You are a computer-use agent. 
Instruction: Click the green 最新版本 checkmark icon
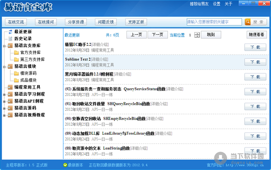pyautogui.click(x=65, y=165)
